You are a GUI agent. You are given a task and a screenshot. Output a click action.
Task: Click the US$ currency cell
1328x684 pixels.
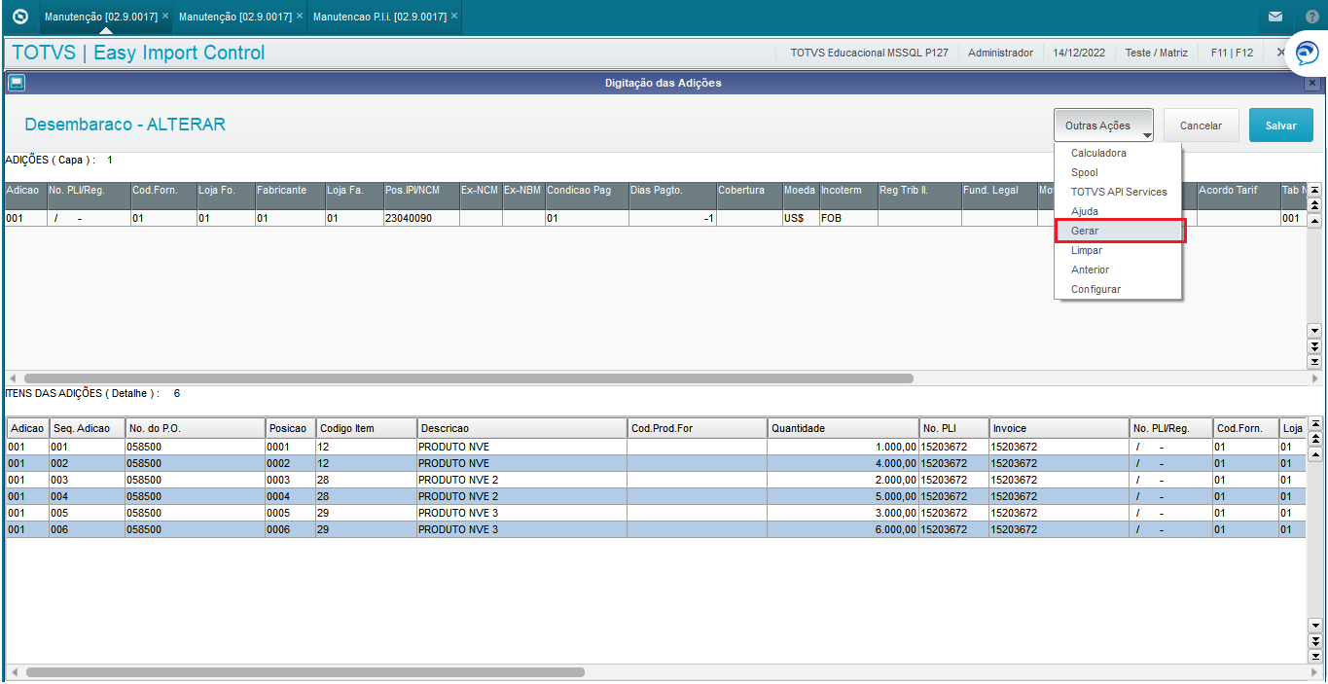coord(801,219)
